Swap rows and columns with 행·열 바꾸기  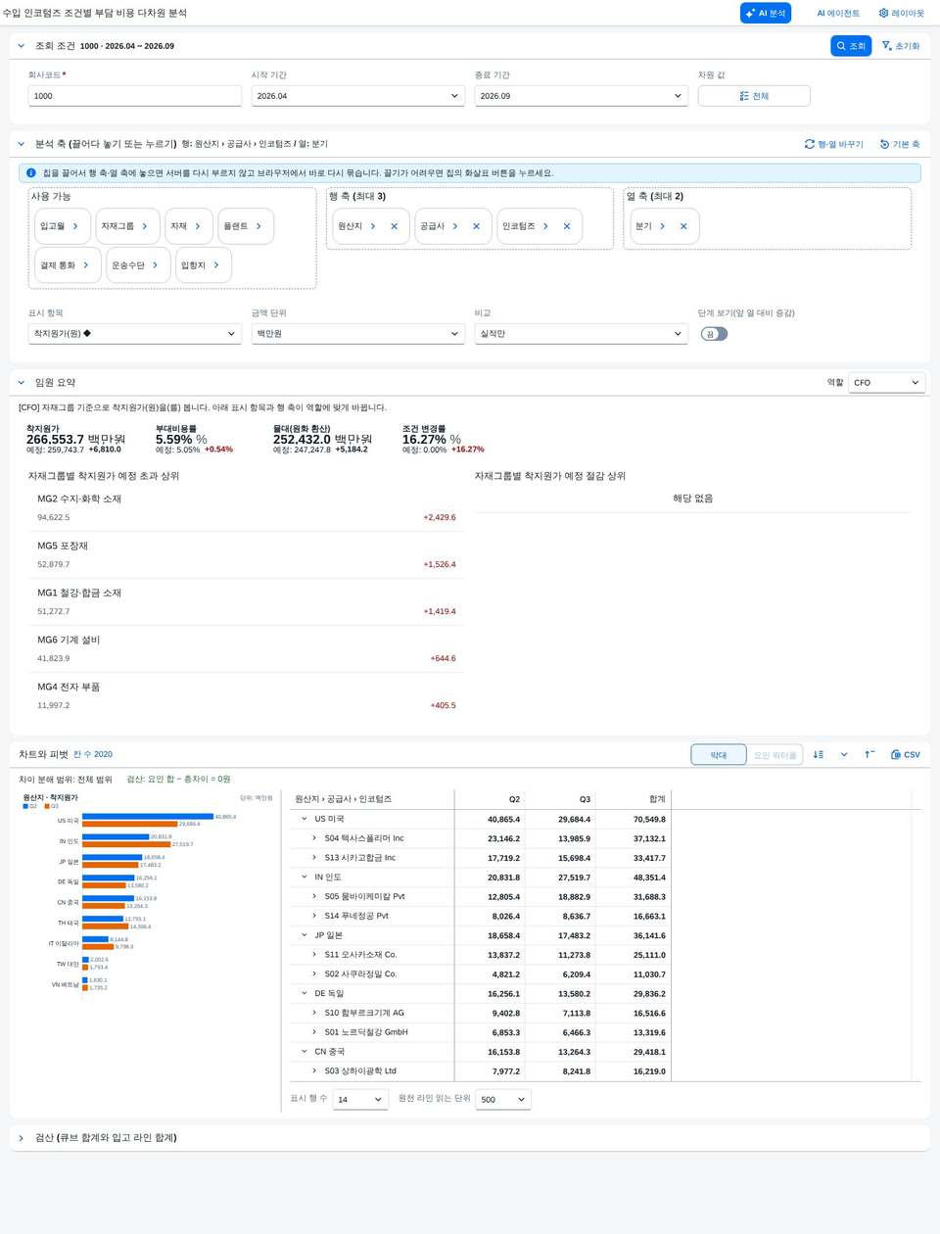pos(834,144)
